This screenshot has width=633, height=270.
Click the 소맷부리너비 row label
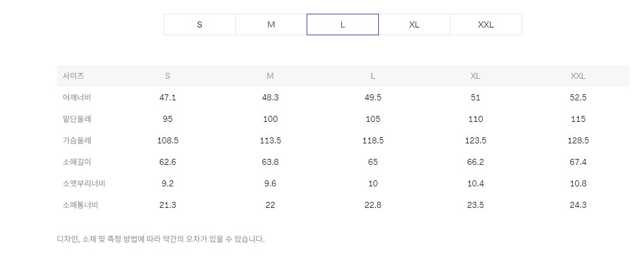tap(84, 183)
